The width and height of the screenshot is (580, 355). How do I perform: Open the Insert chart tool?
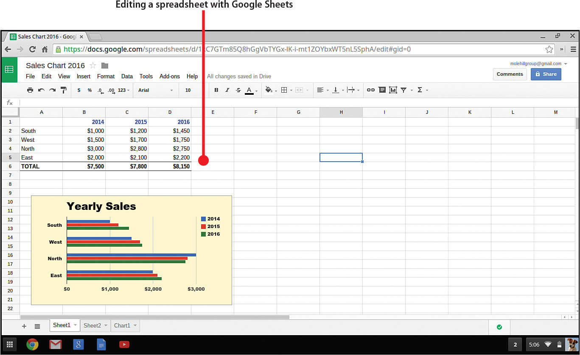coord(393,90)
